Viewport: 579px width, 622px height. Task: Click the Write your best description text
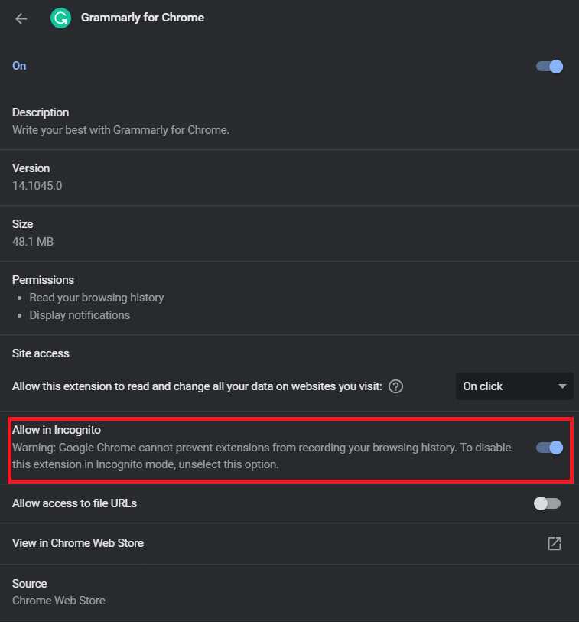(121, 130)
